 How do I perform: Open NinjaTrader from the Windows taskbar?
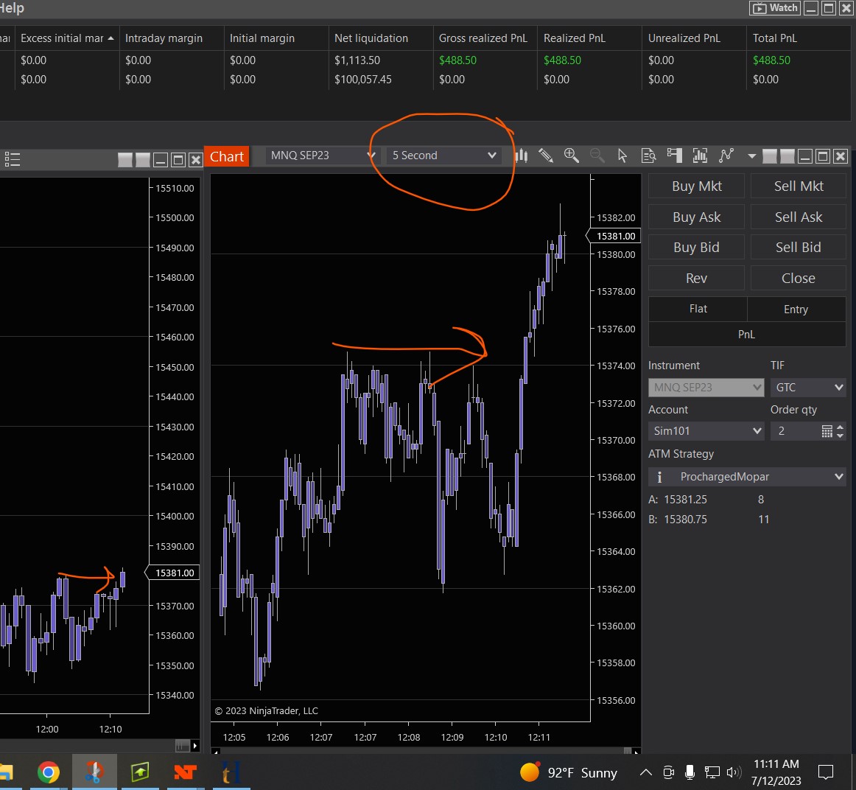click(x=185, y=772)
